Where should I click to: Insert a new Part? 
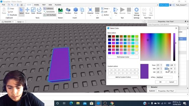76,11
